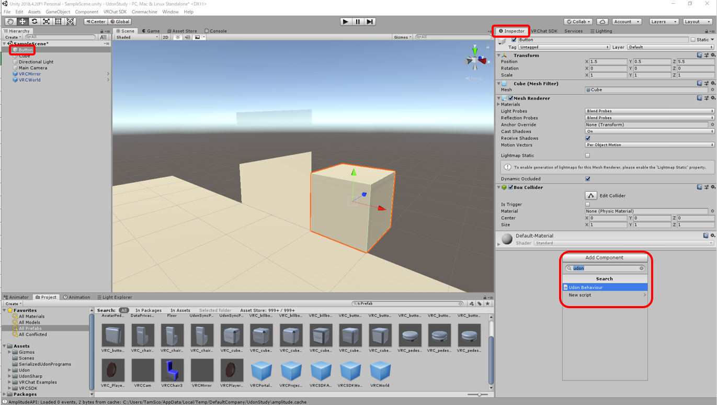Toggle 2D scene view mode
This screenshot has height=405, width=717.
tap(165, 37)
